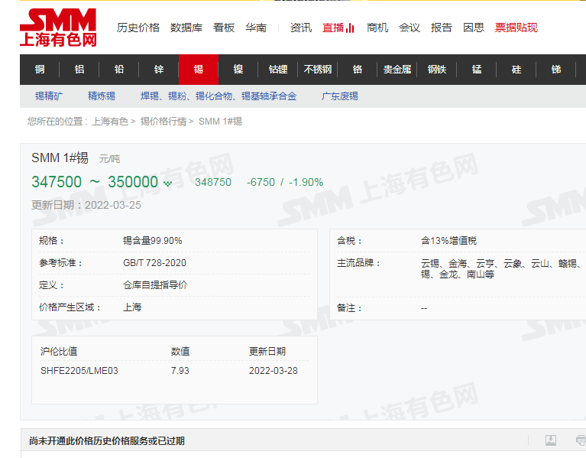The height and width of the screenshot is (458, 586).
Task: Go to 看板 in the top navigation
Action: click(x=224, y=28)
